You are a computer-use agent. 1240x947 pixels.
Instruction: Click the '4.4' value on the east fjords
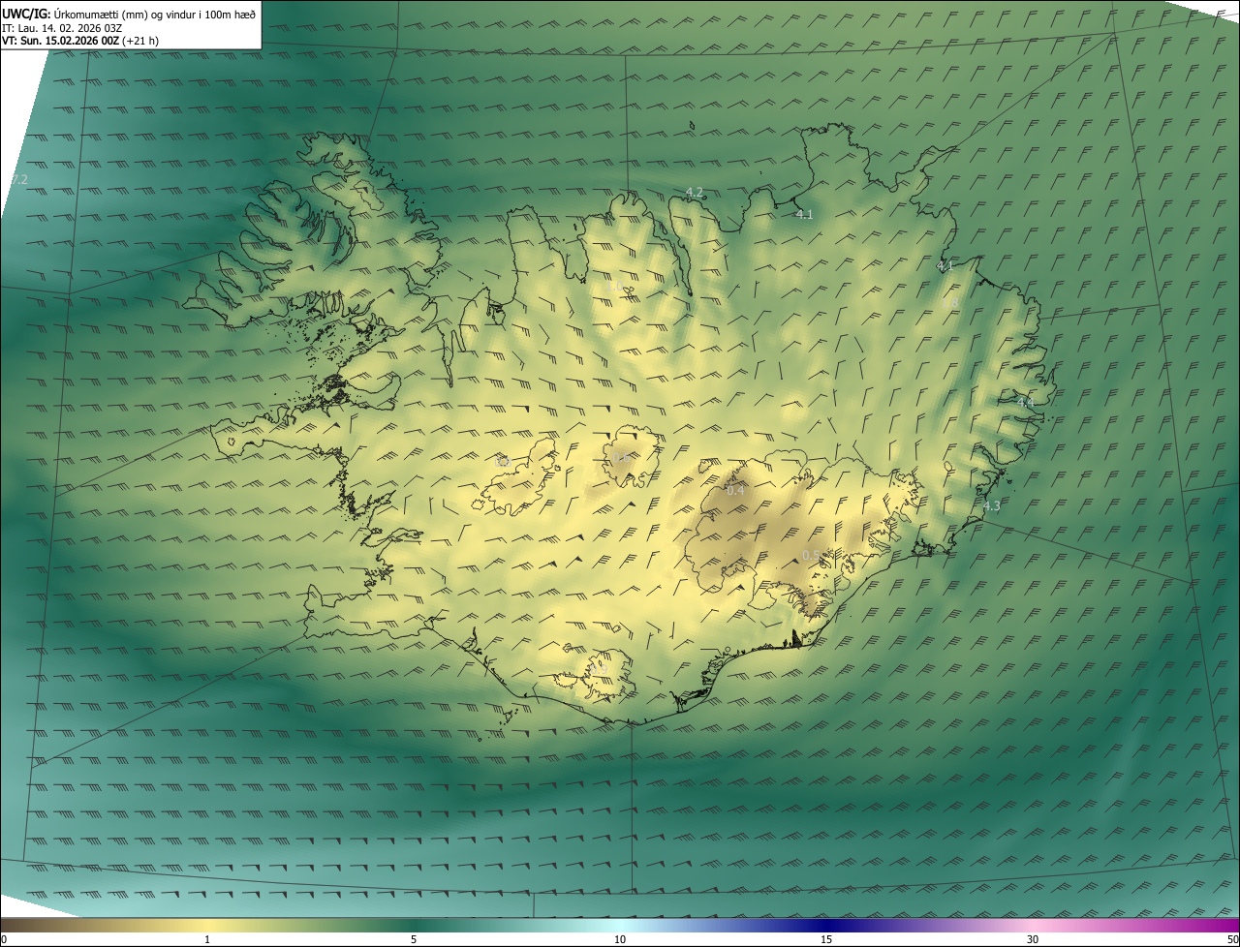1025,401
